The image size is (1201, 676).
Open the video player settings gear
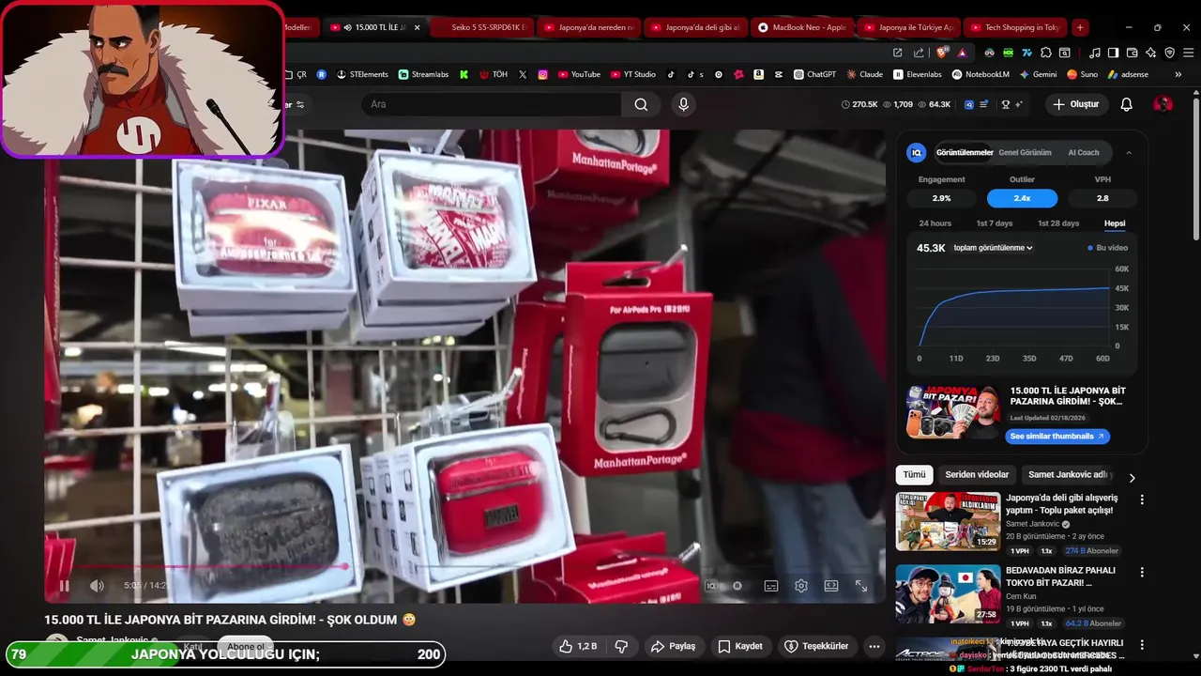(801, 586)
